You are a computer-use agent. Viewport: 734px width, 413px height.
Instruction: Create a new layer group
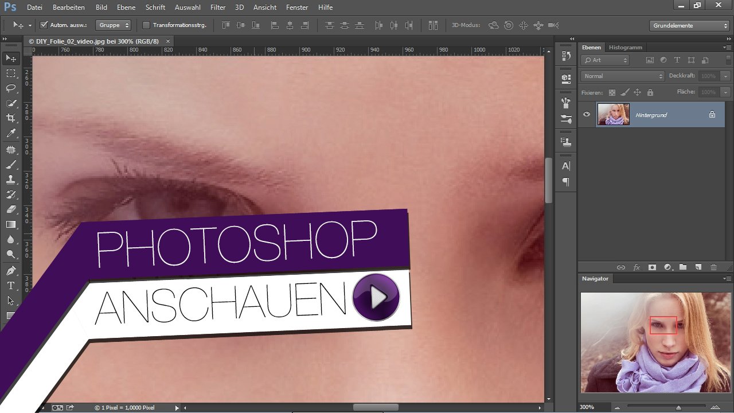coord(683,267)
